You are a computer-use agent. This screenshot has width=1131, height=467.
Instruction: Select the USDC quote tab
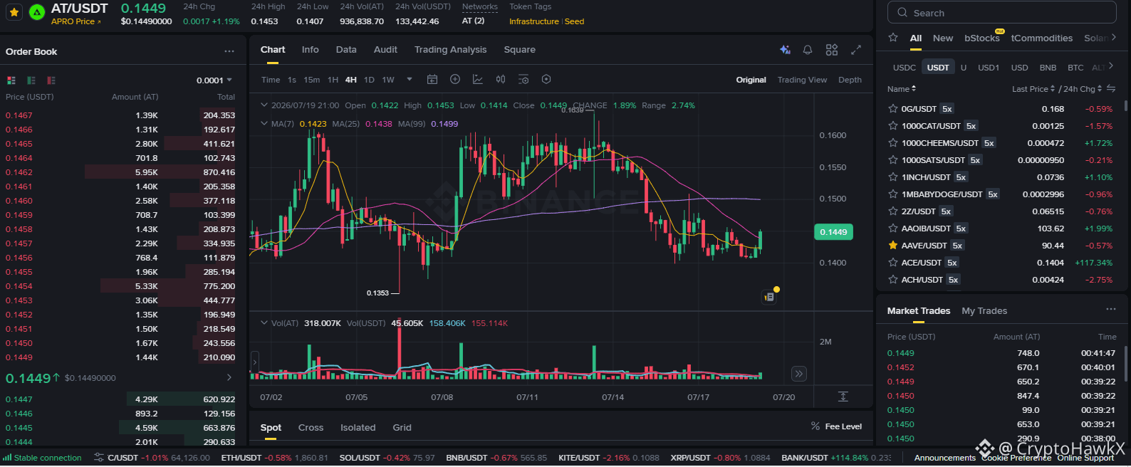point(905,68)
